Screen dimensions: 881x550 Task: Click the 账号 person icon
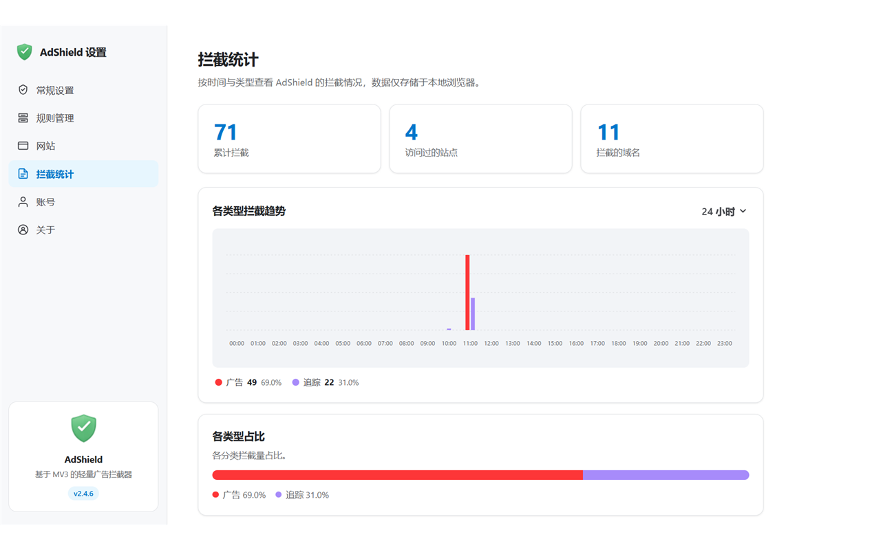tap(23, 202)
